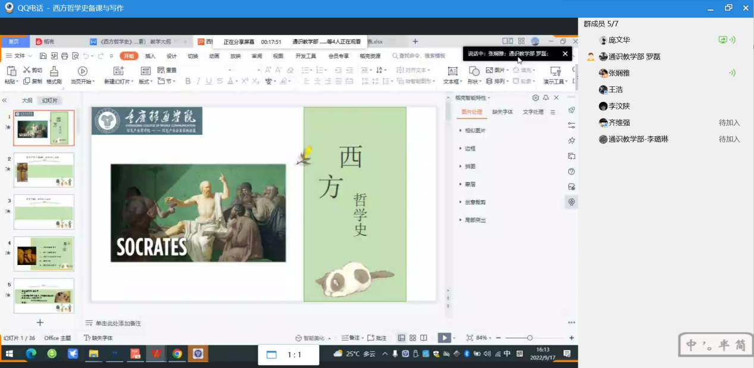Viewport: 754px width, 368px height.
Task: Switch to the 文字处理 panel tab
Action: coord(533,112)
